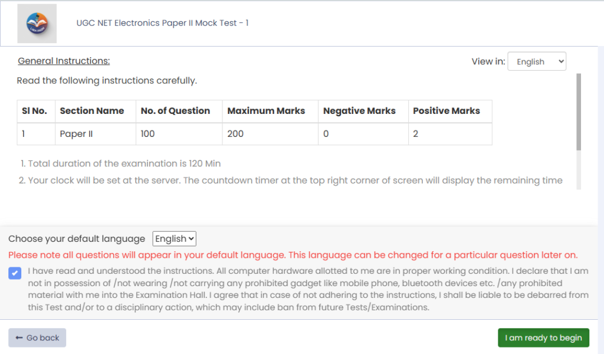Image resolution: width=604 pixels, height=354 pixels.
Task: Click the Positive Marks column header
Action: [447, 111]
